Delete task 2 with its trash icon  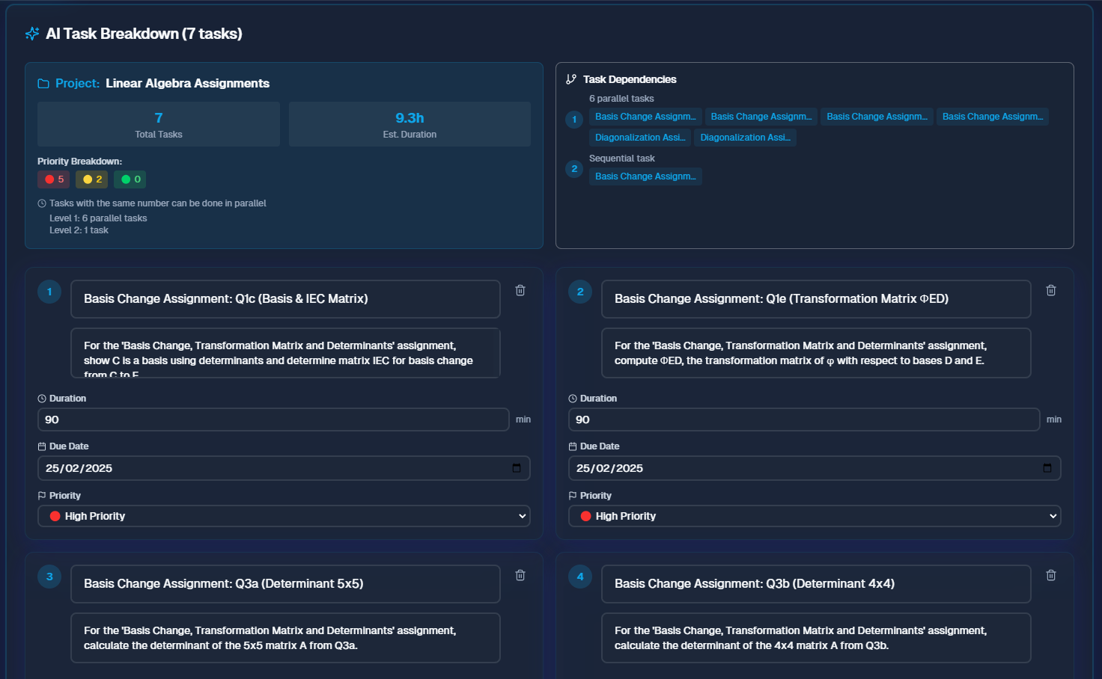point(1051,290)
